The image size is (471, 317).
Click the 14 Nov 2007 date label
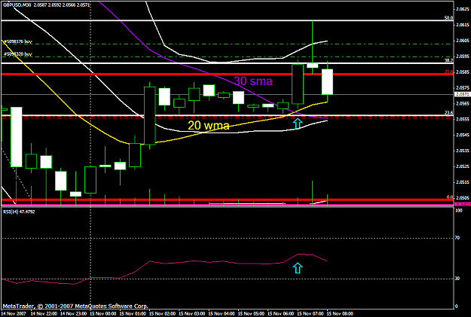point(14,314)
